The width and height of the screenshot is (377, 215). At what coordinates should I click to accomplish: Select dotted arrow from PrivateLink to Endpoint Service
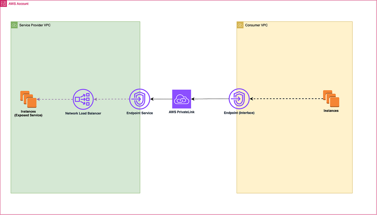tap(161, 99)
